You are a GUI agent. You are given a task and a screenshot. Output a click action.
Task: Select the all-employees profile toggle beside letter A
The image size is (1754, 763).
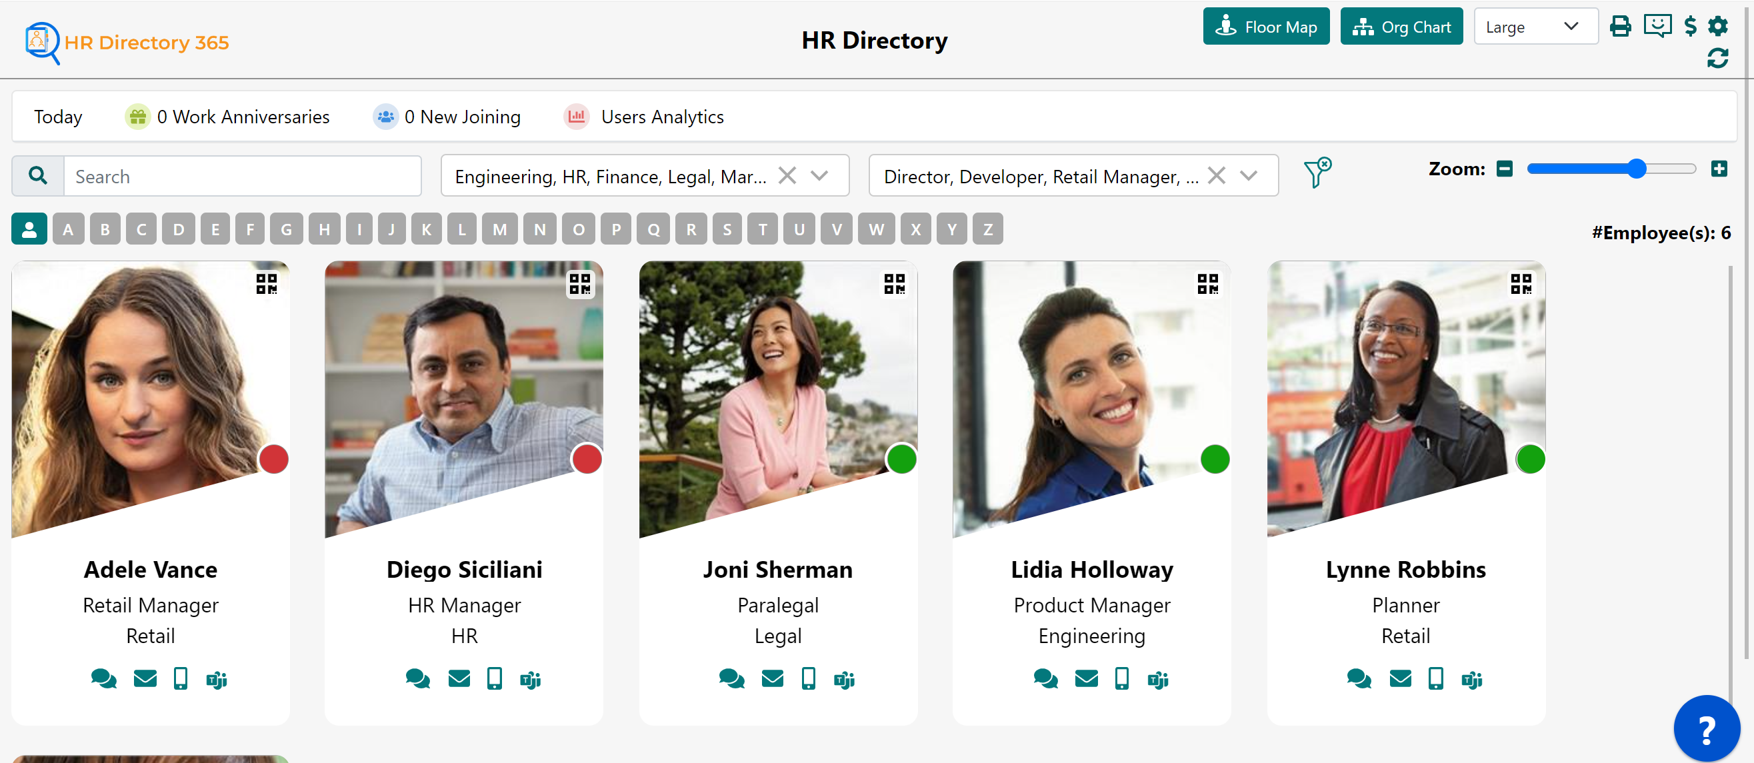point(29,229)
